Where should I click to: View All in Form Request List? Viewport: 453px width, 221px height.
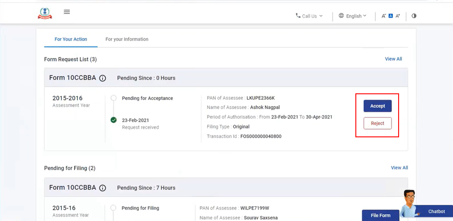393,59
